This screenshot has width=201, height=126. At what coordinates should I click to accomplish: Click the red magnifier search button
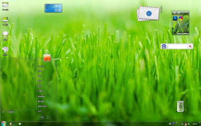tap(190, 46)
